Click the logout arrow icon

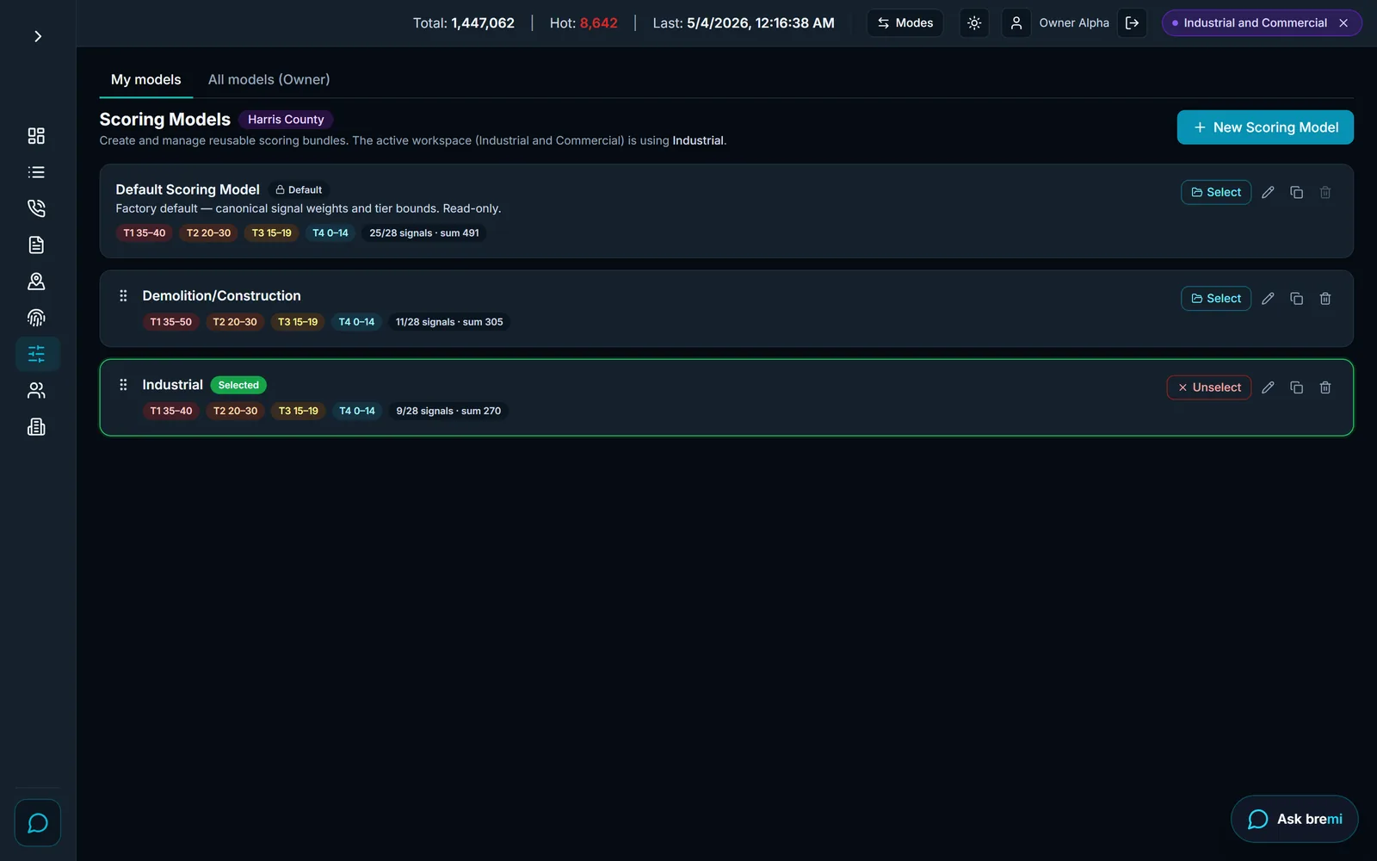[1133, 23]
